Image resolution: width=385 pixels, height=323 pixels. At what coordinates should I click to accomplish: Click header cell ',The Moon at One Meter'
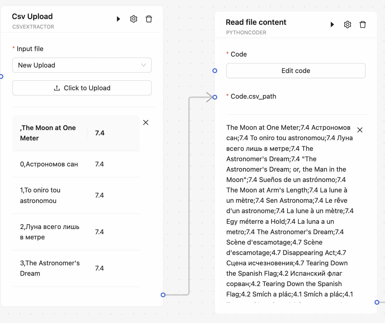(x=50, y=133)
